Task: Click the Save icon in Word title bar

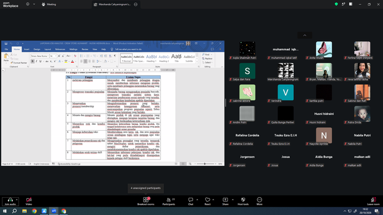Action: coord(6,44)
